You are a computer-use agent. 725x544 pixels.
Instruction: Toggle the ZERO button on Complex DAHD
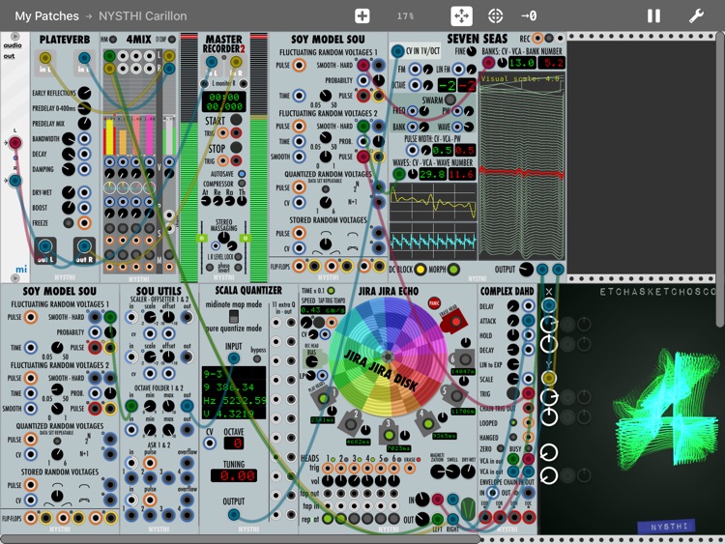501,448
